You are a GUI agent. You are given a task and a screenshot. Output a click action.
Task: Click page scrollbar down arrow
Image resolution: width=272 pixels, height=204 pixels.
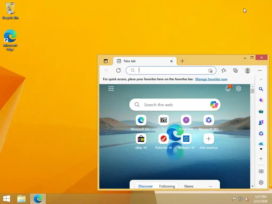point(252,186)
